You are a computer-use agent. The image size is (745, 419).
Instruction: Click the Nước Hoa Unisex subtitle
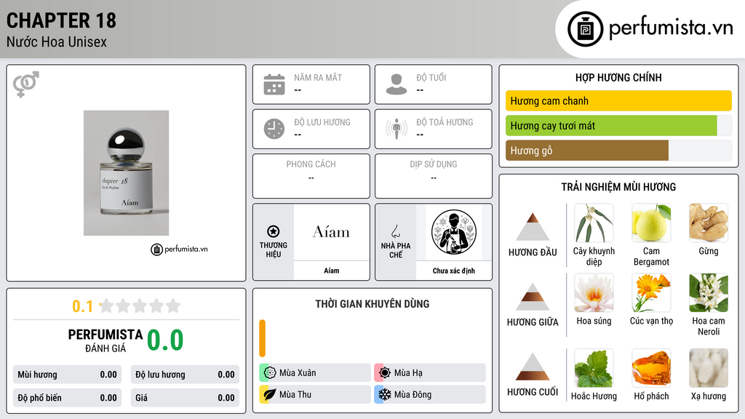[57, 41]
